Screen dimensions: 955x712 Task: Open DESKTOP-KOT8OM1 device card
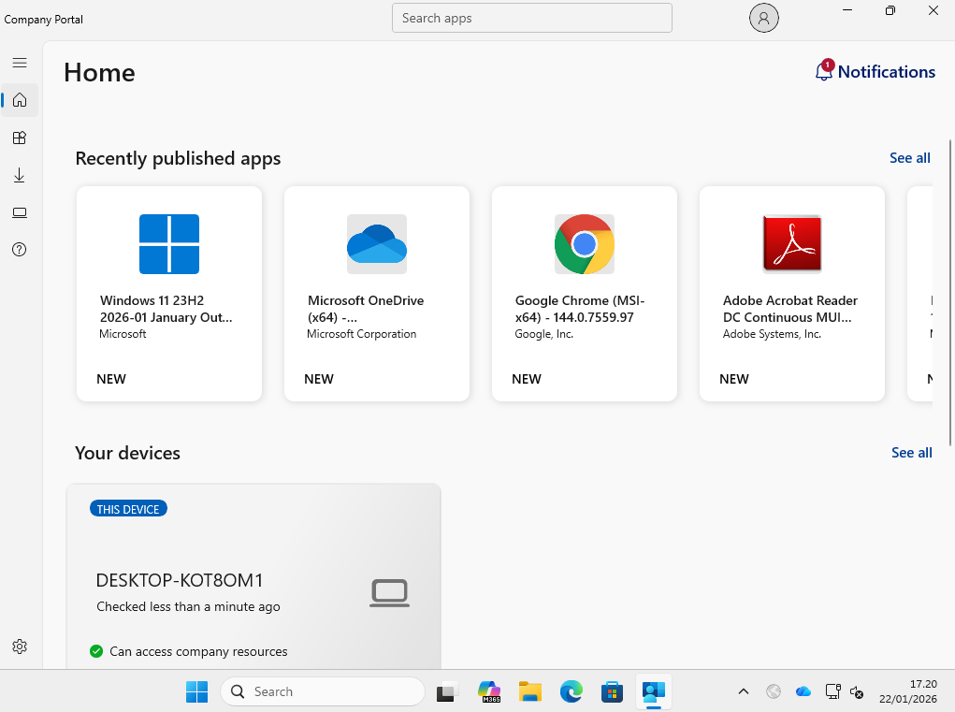coord(253,580)
